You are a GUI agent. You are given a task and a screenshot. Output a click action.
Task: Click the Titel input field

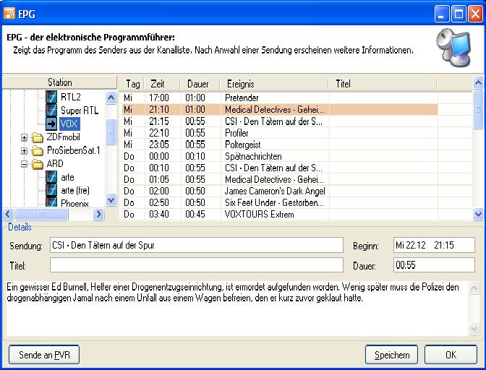(x=197, y=265)
